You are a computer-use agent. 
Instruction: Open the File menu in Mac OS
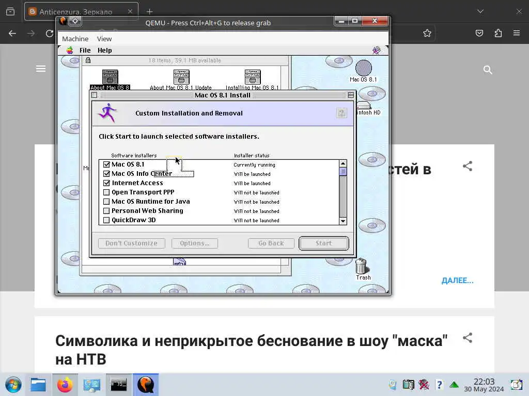tap(85, 50)
